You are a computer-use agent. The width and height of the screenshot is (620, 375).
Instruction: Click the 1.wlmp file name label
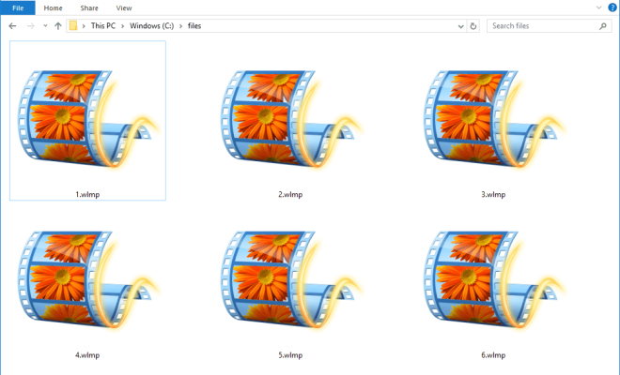point(87,194)
